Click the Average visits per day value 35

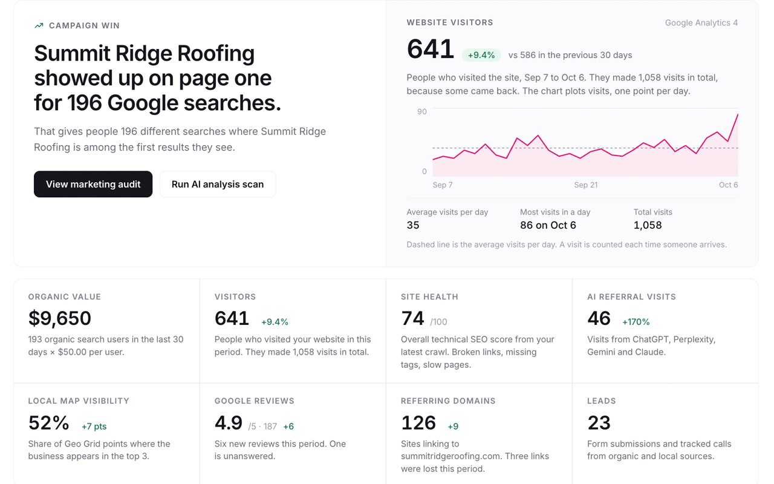pos(413,225)
